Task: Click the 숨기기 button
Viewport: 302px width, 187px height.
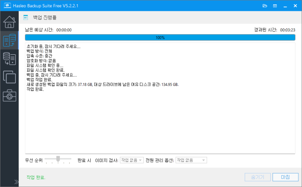Action: 258,177
